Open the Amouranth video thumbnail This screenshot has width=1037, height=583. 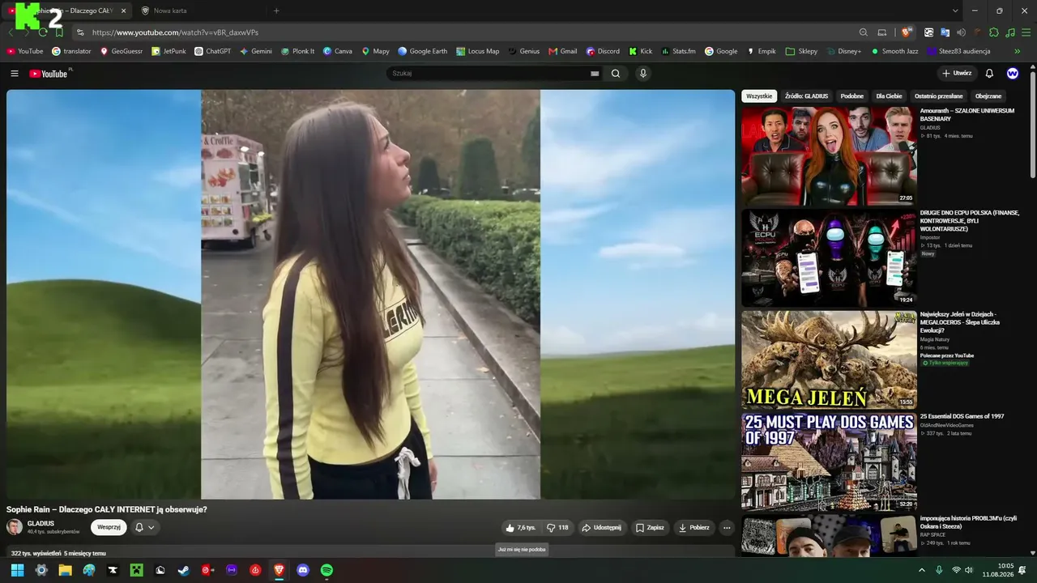tap(829, 155)
